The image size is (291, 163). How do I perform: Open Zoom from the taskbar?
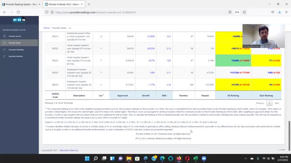204,158
